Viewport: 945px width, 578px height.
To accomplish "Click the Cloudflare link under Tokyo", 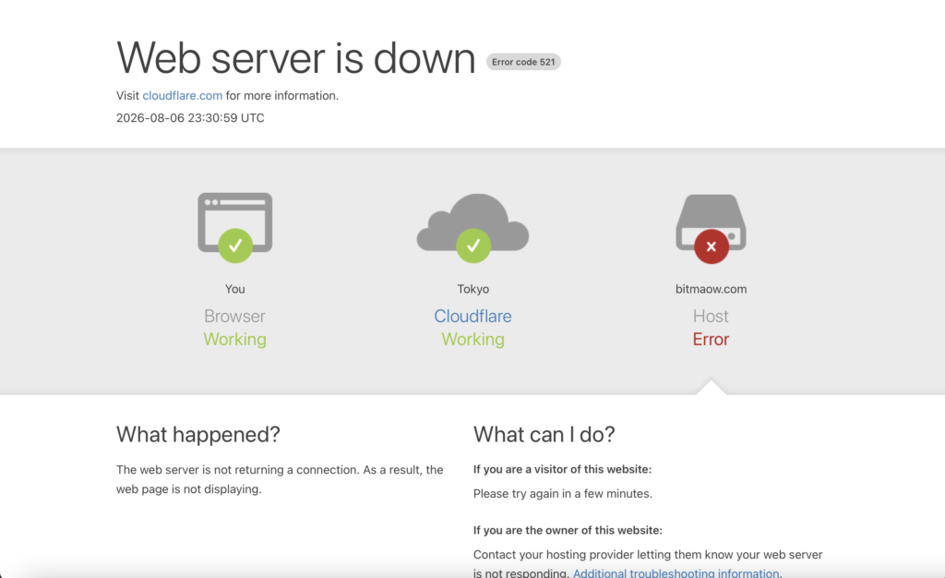I will tap(472, 316).
